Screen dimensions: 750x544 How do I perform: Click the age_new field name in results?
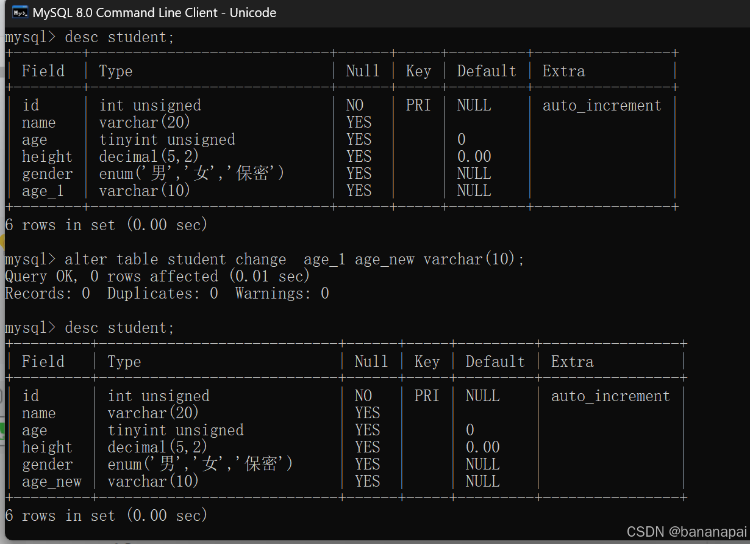[52, 482]
